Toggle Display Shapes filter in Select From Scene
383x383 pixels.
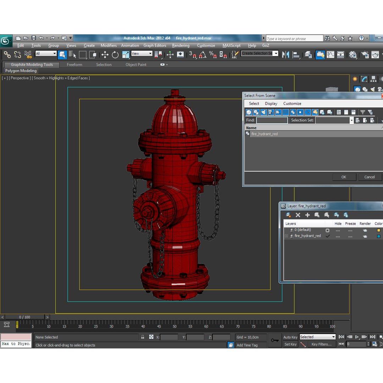[256, 112]
